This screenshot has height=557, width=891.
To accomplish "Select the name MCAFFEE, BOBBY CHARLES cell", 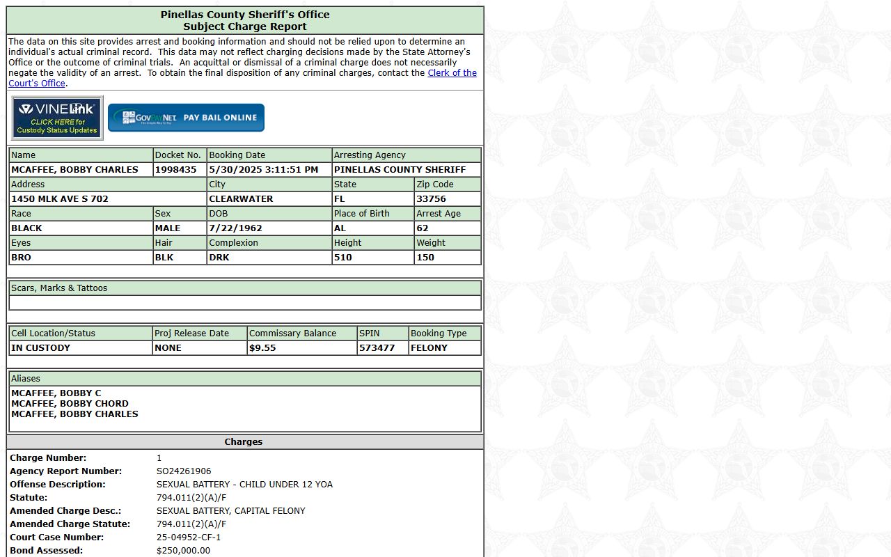I will point(81,170).
